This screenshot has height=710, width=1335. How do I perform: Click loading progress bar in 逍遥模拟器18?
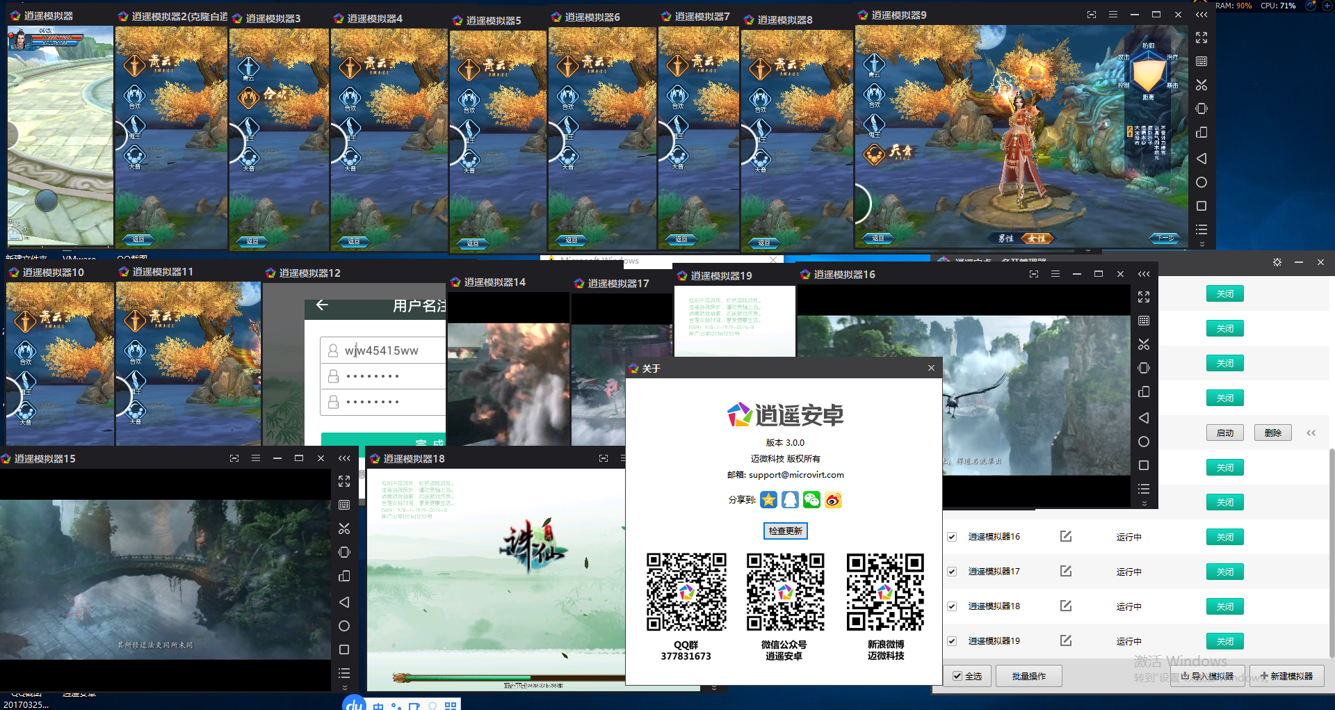[508, 677]
